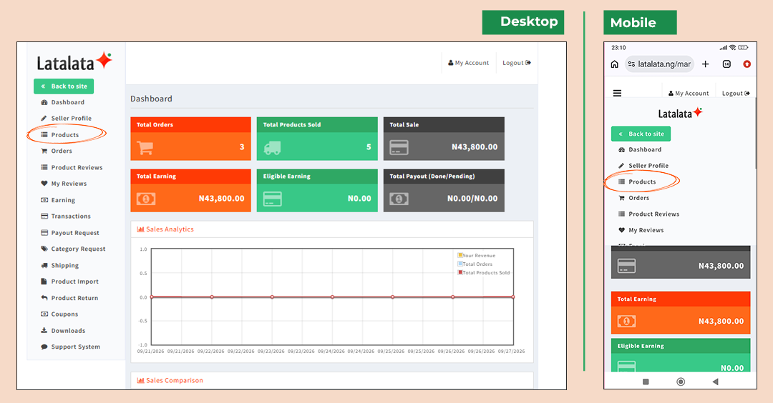Open Product Reviews in desktop sidebar
This screenshot has width=773, height=403.
pyautogui.click(x=72, y=167)
